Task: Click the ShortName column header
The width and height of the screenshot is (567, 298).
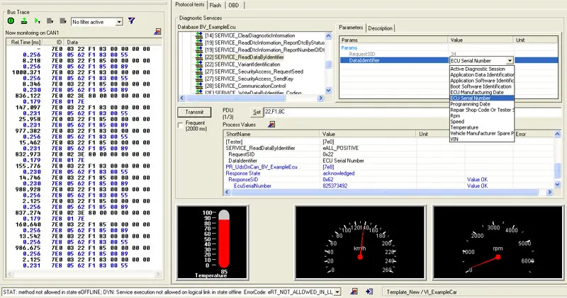Action: (272, 134)
